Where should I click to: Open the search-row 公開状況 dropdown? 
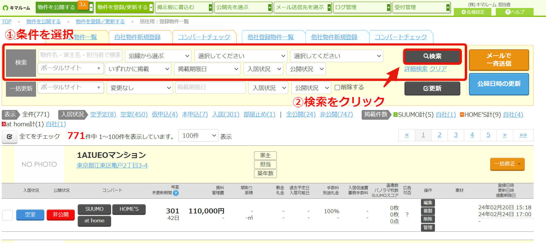pos(306,69)
